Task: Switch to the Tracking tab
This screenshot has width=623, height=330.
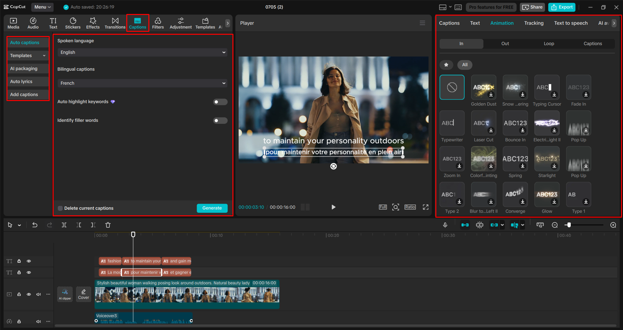Action: [533, 23]
